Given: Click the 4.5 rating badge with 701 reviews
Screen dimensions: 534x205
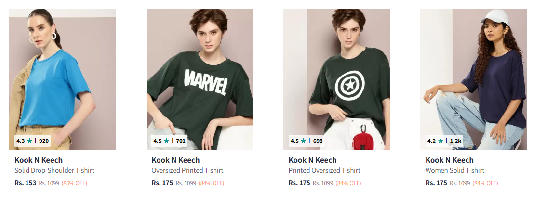Looking at the screenshot, I should (169, 141).
